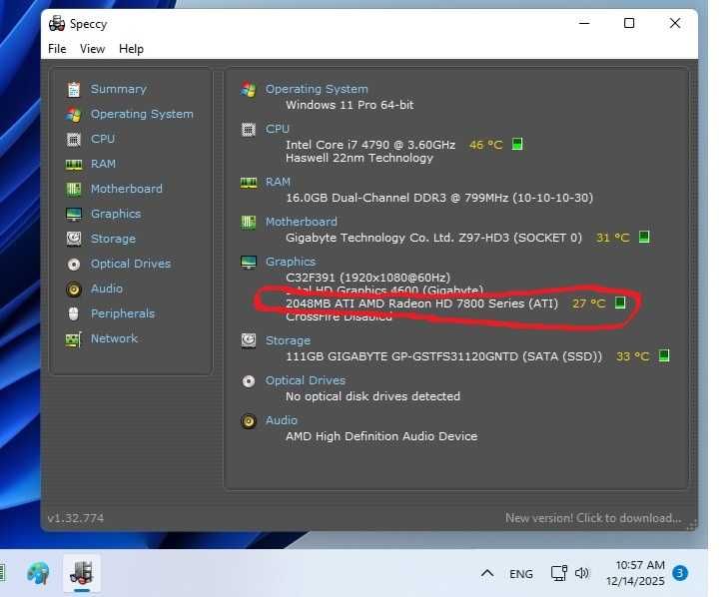Click the Motherboard icon in summary panel
This screenshot has height=597, width=727.
[249, 223]
